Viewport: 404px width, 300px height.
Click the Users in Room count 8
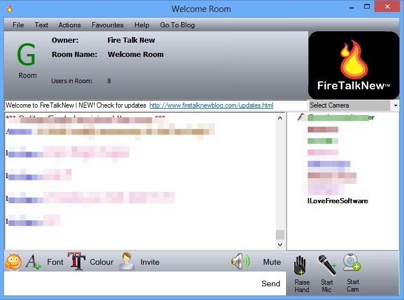pos(109,81)
